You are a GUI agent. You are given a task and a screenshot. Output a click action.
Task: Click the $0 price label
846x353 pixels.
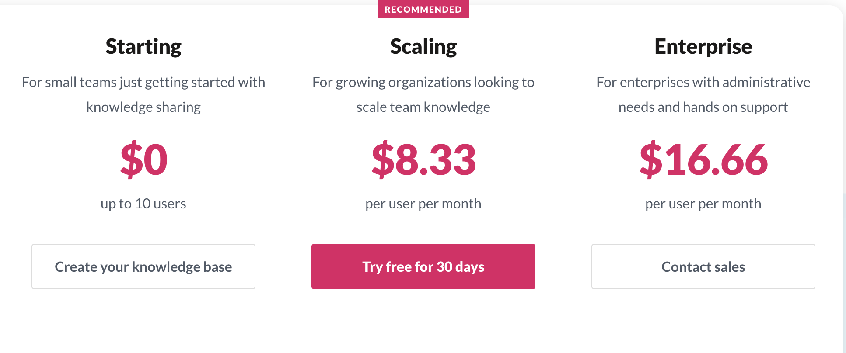(144, 159)
